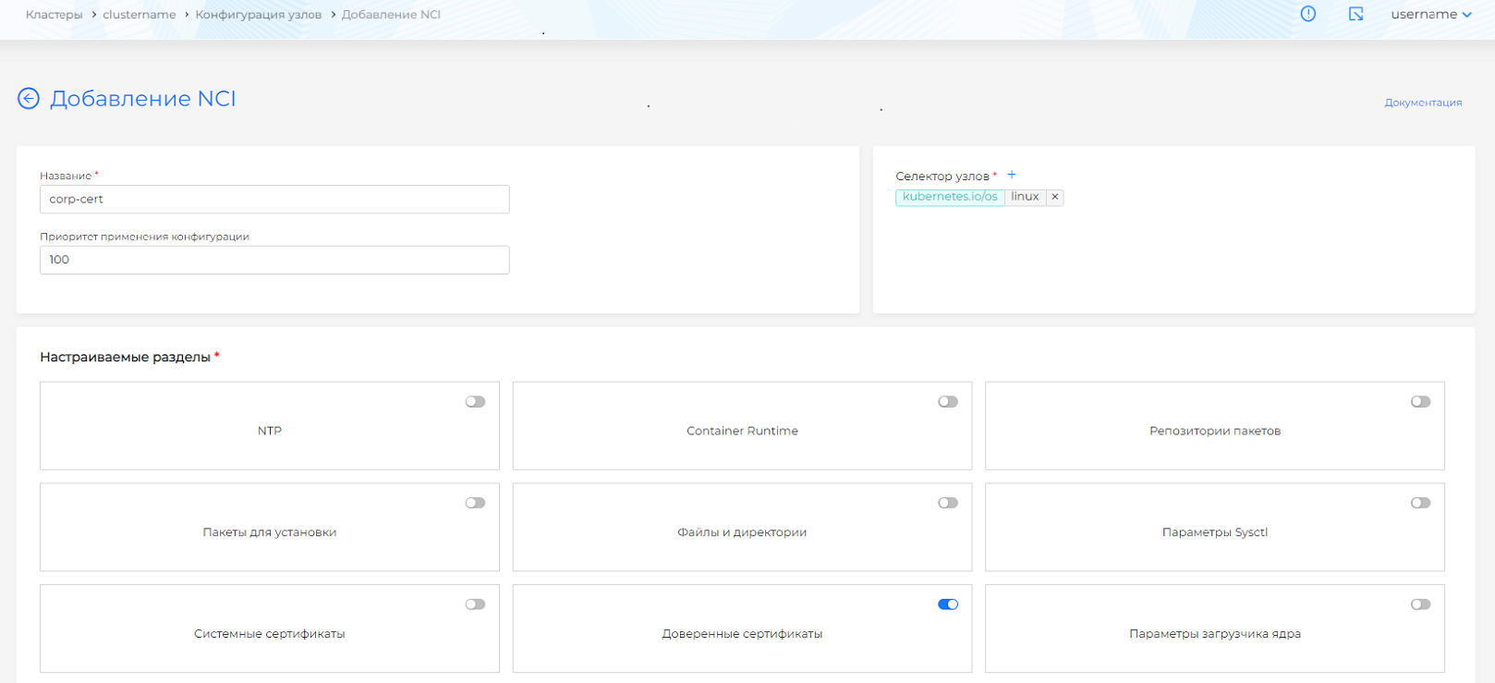The image size is (1495, 683).
Task: Add a node selector with plus icon
Action: pos(1012,175)
